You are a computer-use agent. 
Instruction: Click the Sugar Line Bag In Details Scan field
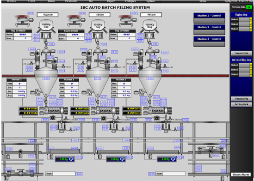coord(23,38)
